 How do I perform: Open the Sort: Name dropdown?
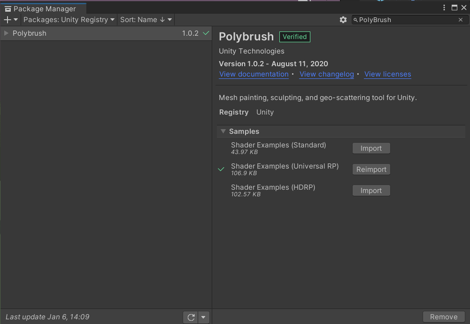pos(146,20)
